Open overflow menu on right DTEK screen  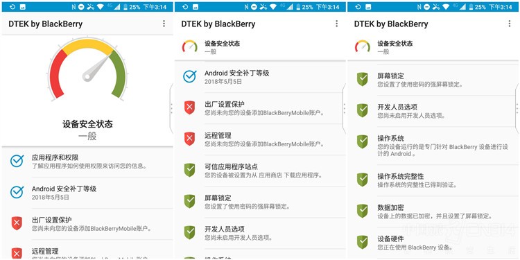510,24
